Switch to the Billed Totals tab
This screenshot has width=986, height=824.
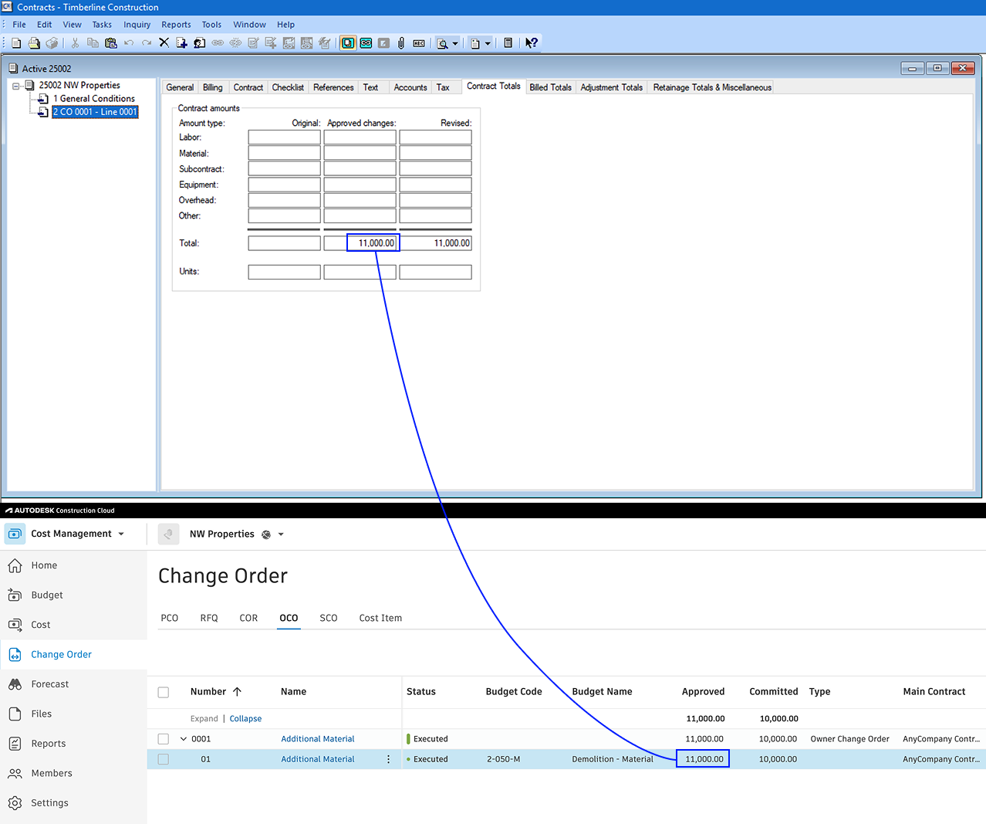[550, 86]
